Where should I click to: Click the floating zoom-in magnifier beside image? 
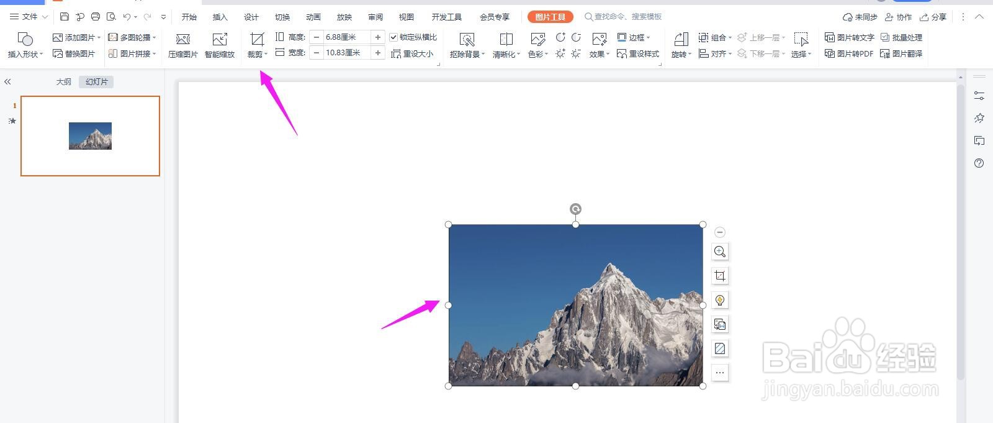coord(720,252)
